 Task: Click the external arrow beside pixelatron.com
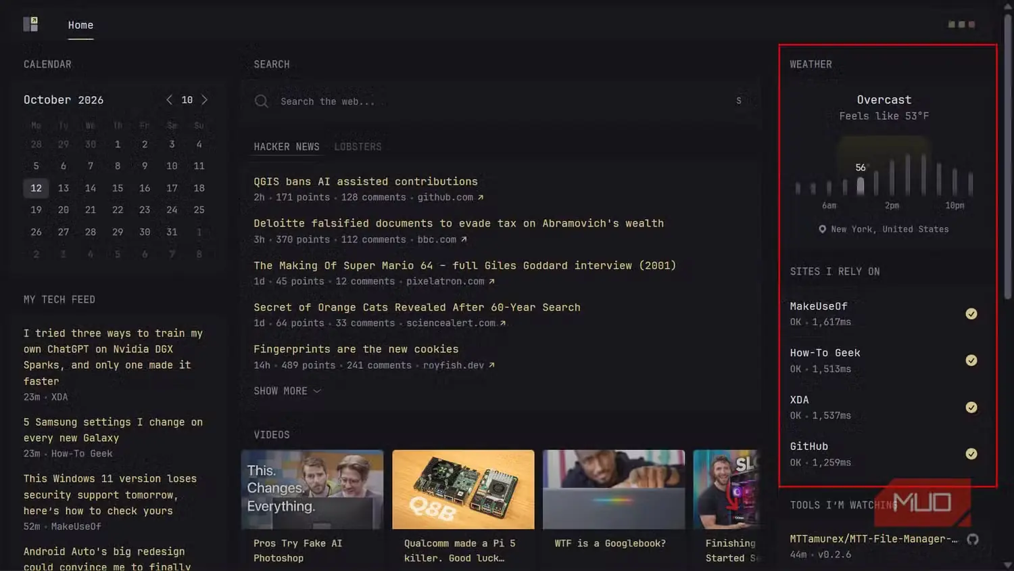coord(491,281)
